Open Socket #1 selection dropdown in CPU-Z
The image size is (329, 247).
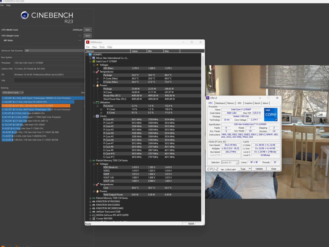230,162
